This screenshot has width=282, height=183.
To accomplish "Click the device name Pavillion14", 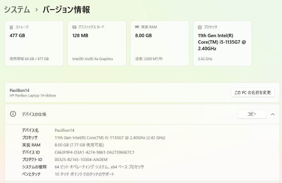I will coord(20,90).
